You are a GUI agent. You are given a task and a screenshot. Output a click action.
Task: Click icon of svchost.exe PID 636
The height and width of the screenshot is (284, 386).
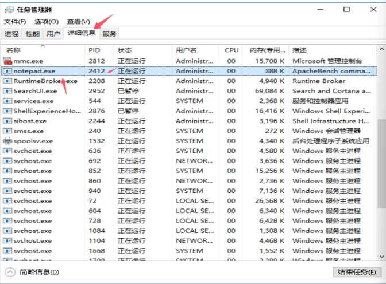click(7, 151)
